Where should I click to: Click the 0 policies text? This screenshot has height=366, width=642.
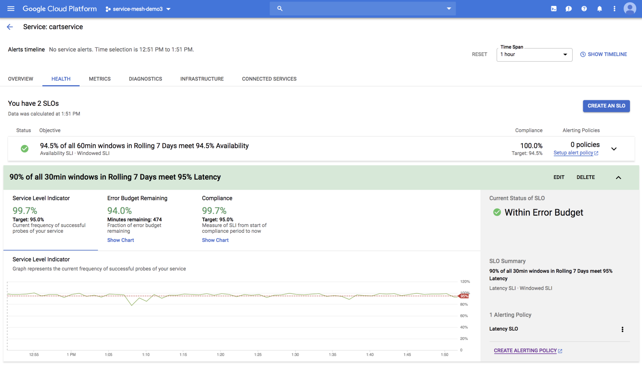coord(585,145)
